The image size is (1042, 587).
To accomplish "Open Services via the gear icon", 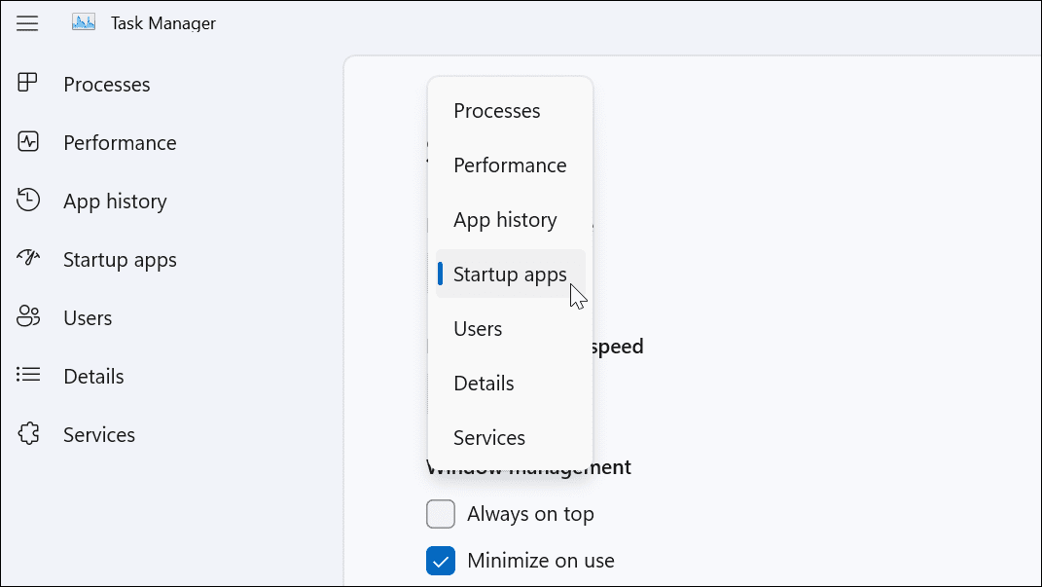I will click(27, 434).
